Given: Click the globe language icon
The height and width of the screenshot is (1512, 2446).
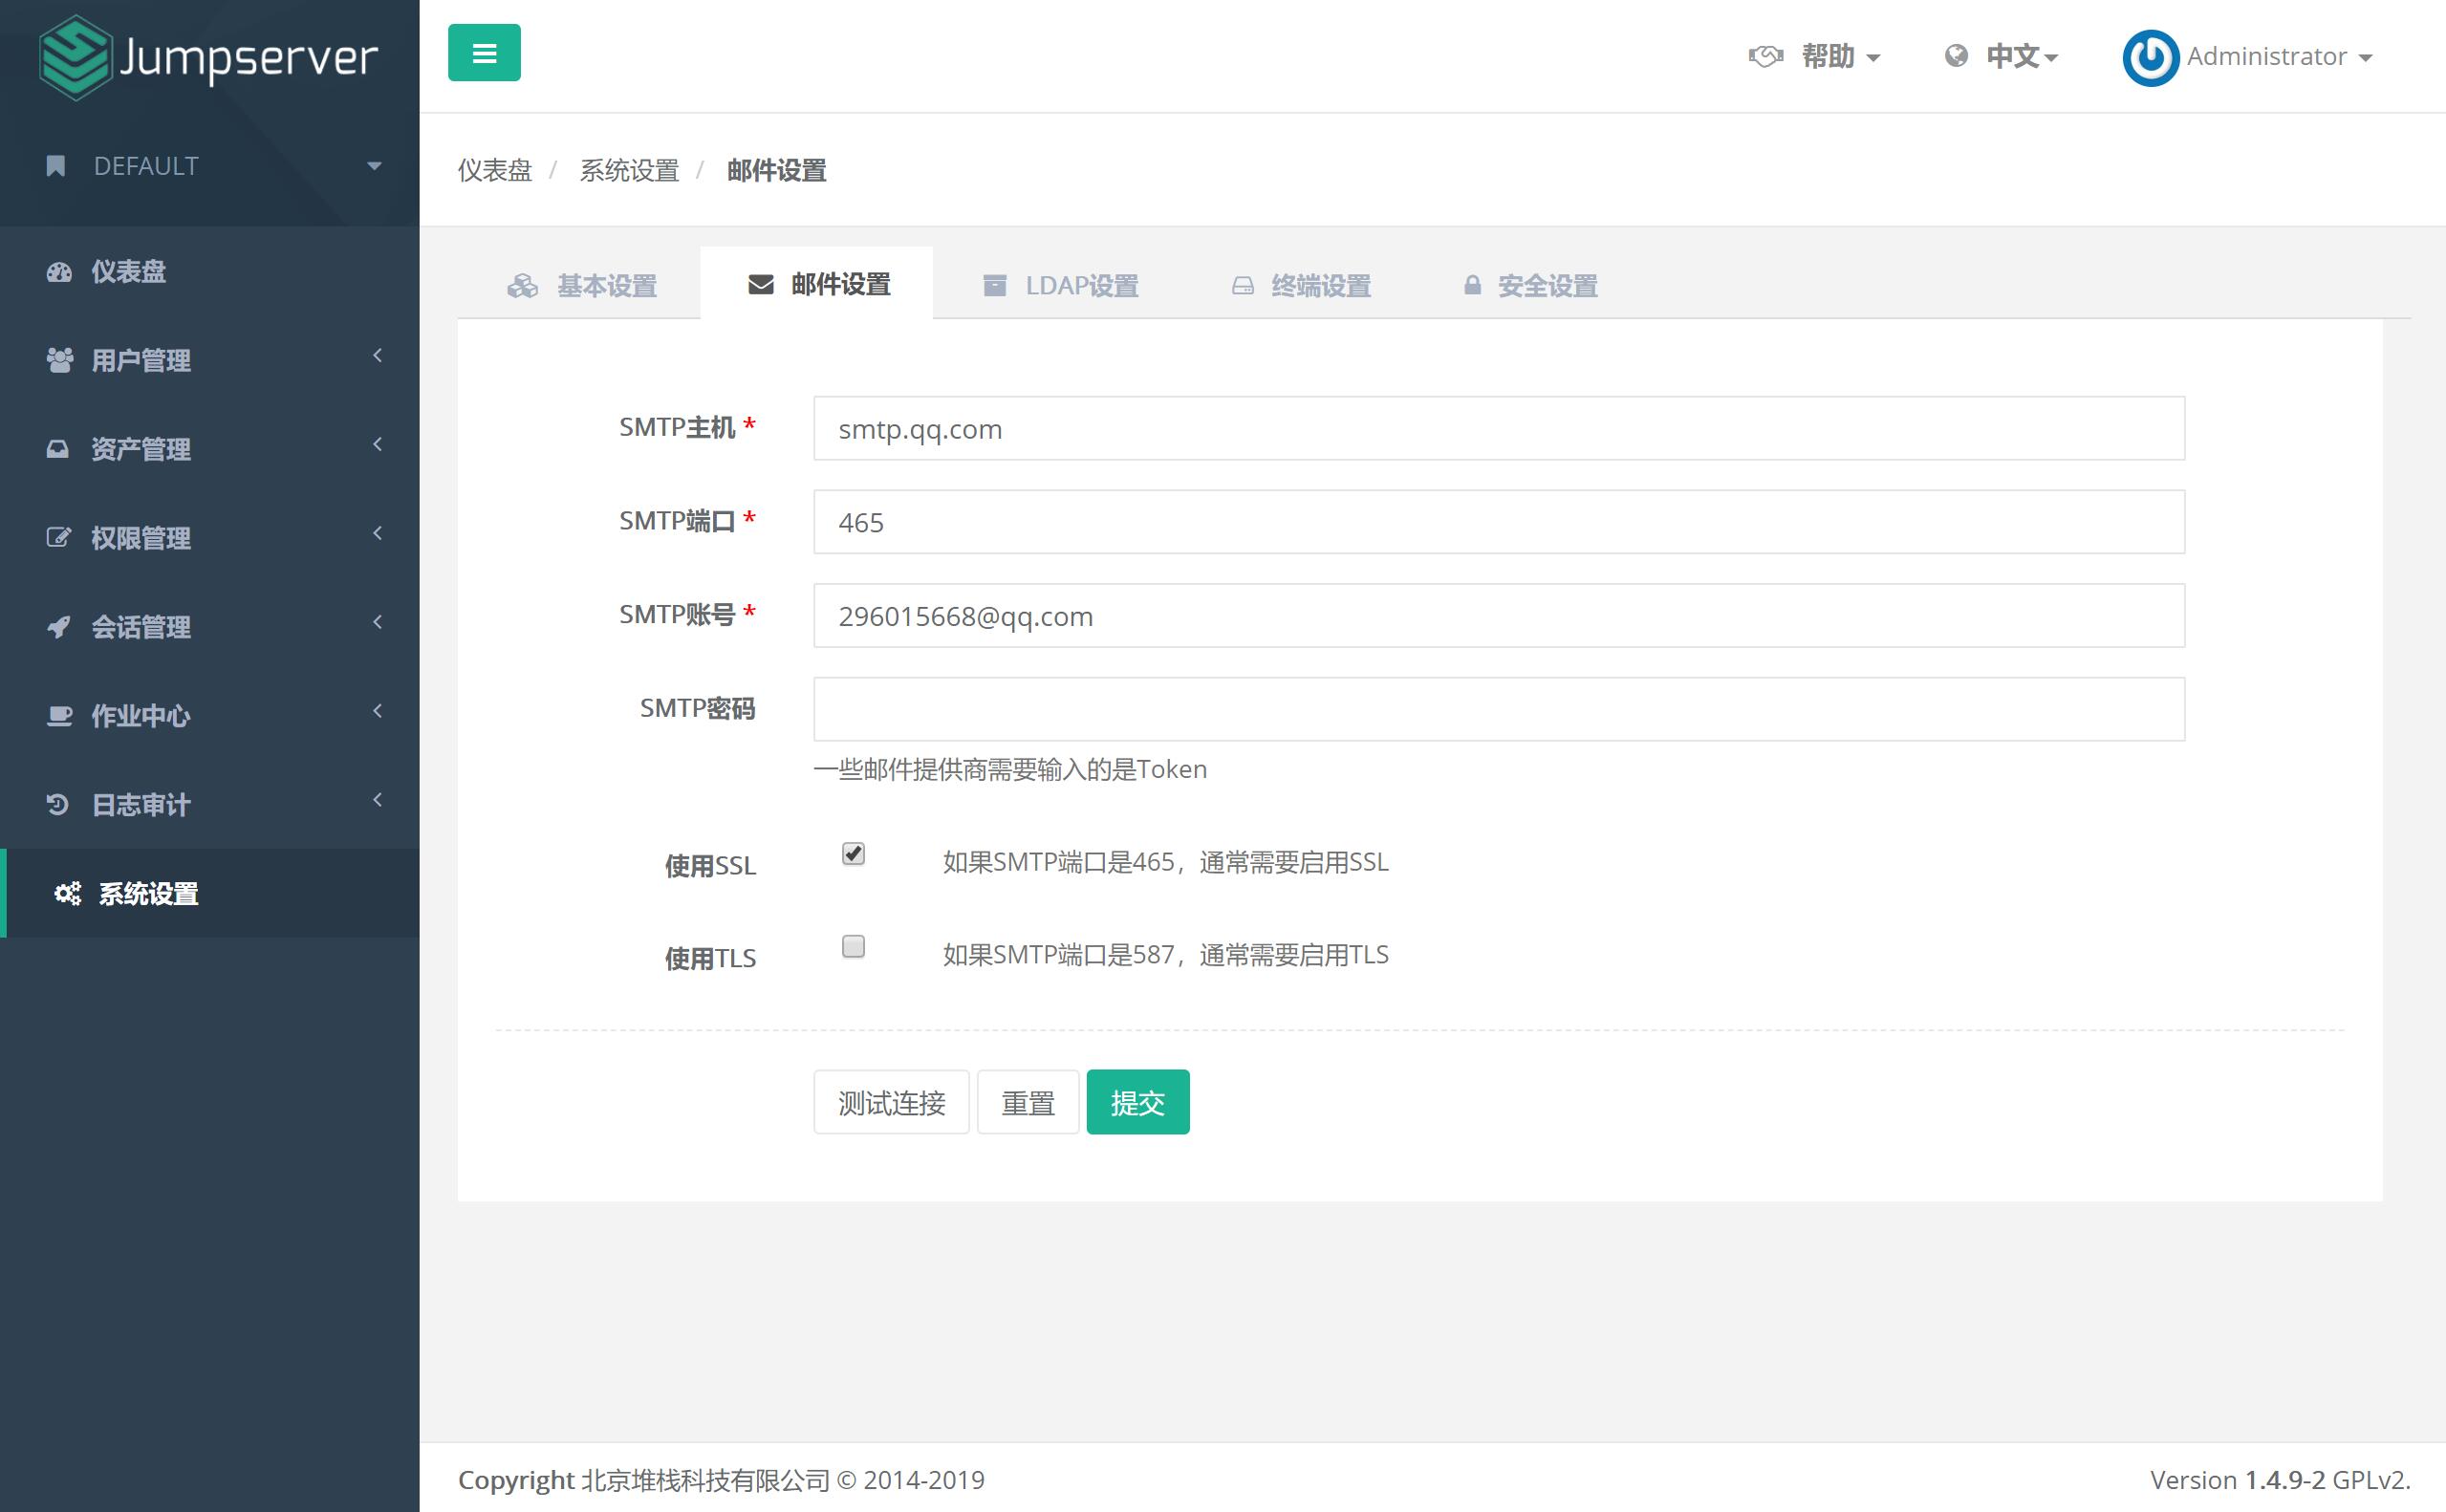Looking at the screenshot, I should pyautogui.click(x=1956, y=56).
